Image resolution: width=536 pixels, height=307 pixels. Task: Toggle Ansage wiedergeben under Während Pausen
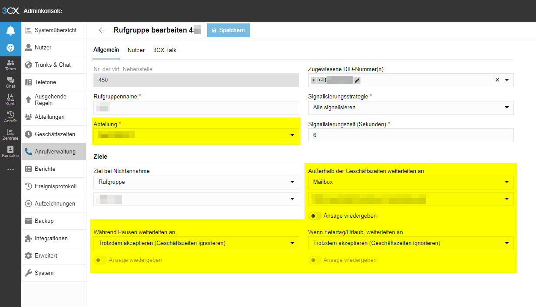[x=100, y=260]
